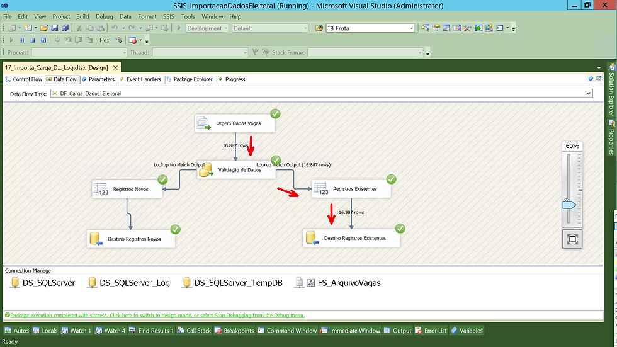Click the Undo arrow icon
Screen dimensions: 617x347
tap(115, 28)
